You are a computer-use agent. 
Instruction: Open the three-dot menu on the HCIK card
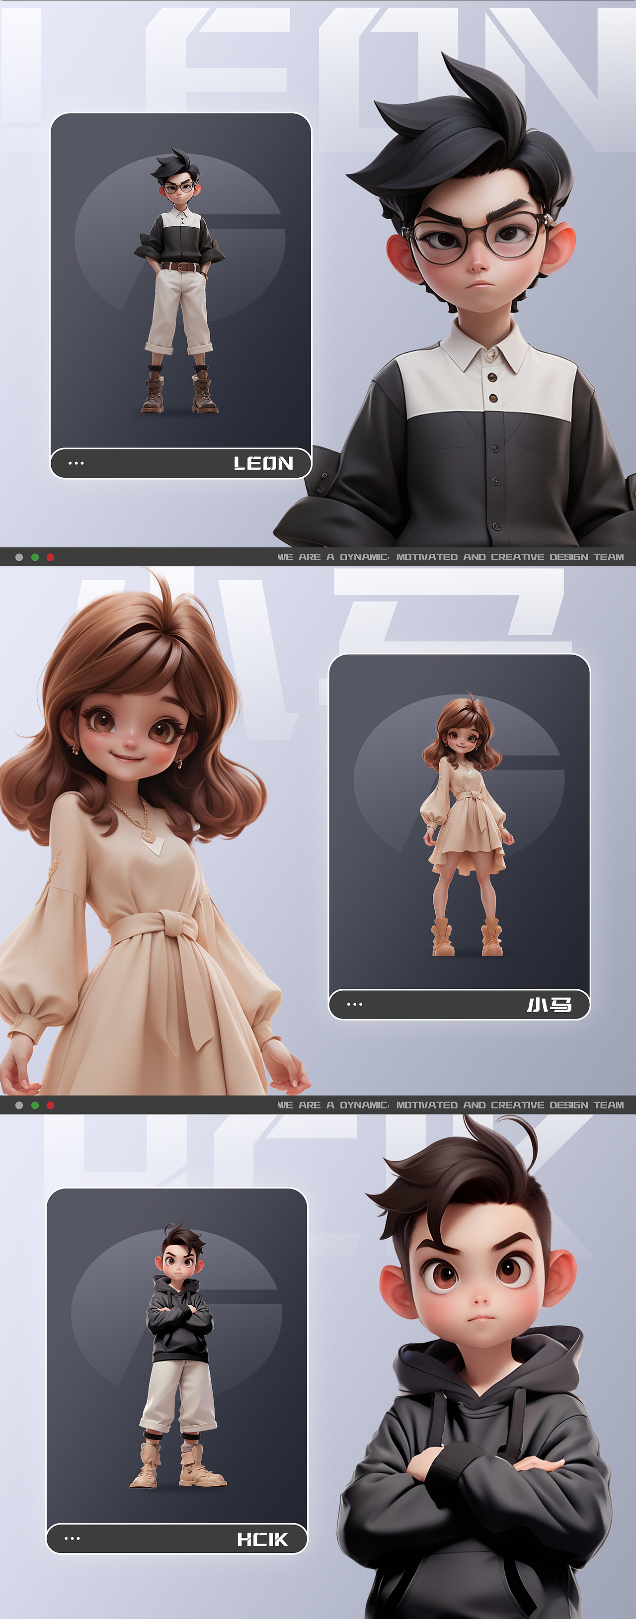pos(72,1538)
